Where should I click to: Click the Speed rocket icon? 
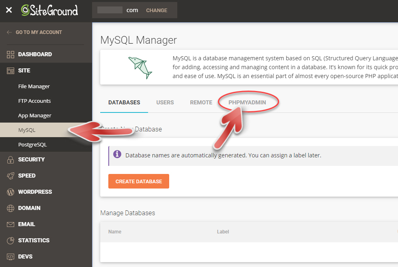tap(11, 176)
